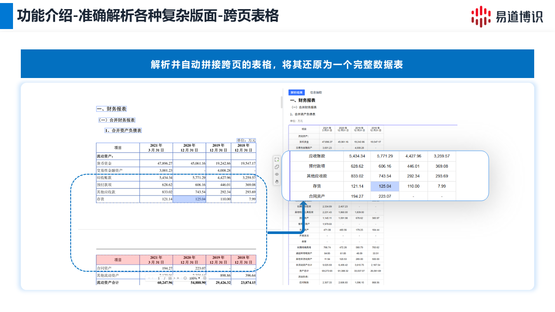The height and width of the screenshot is (312, 555).
Task: Switch to the 解析结果 tab
Action: pos(297,92)
